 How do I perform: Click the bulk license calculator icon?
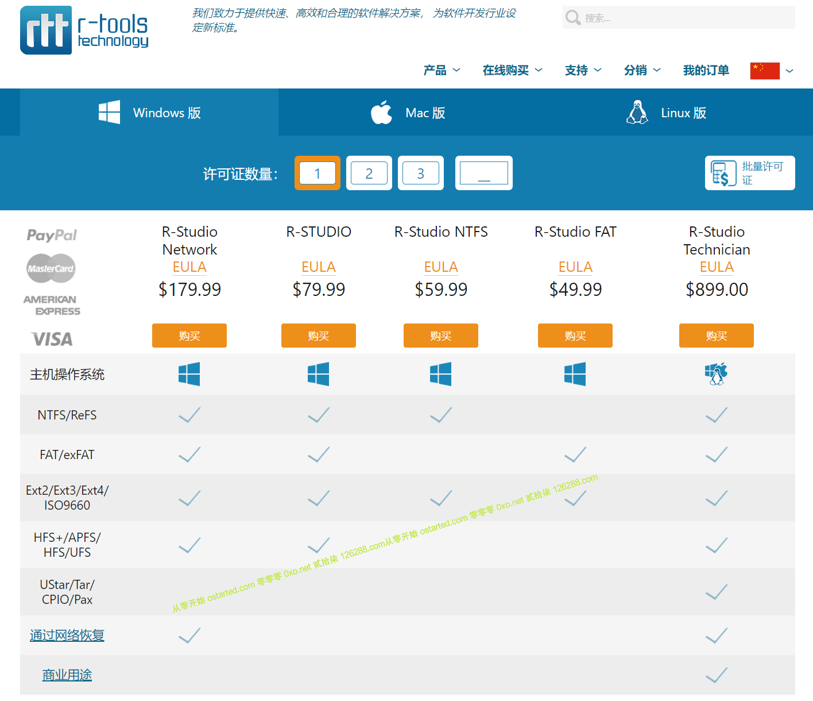[x=723, y=173]
